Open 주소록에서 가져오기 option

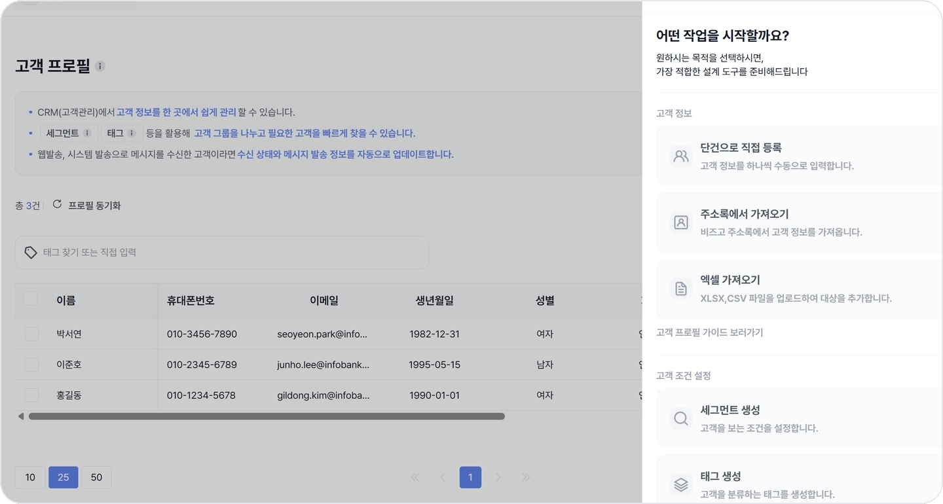point(799,223)
